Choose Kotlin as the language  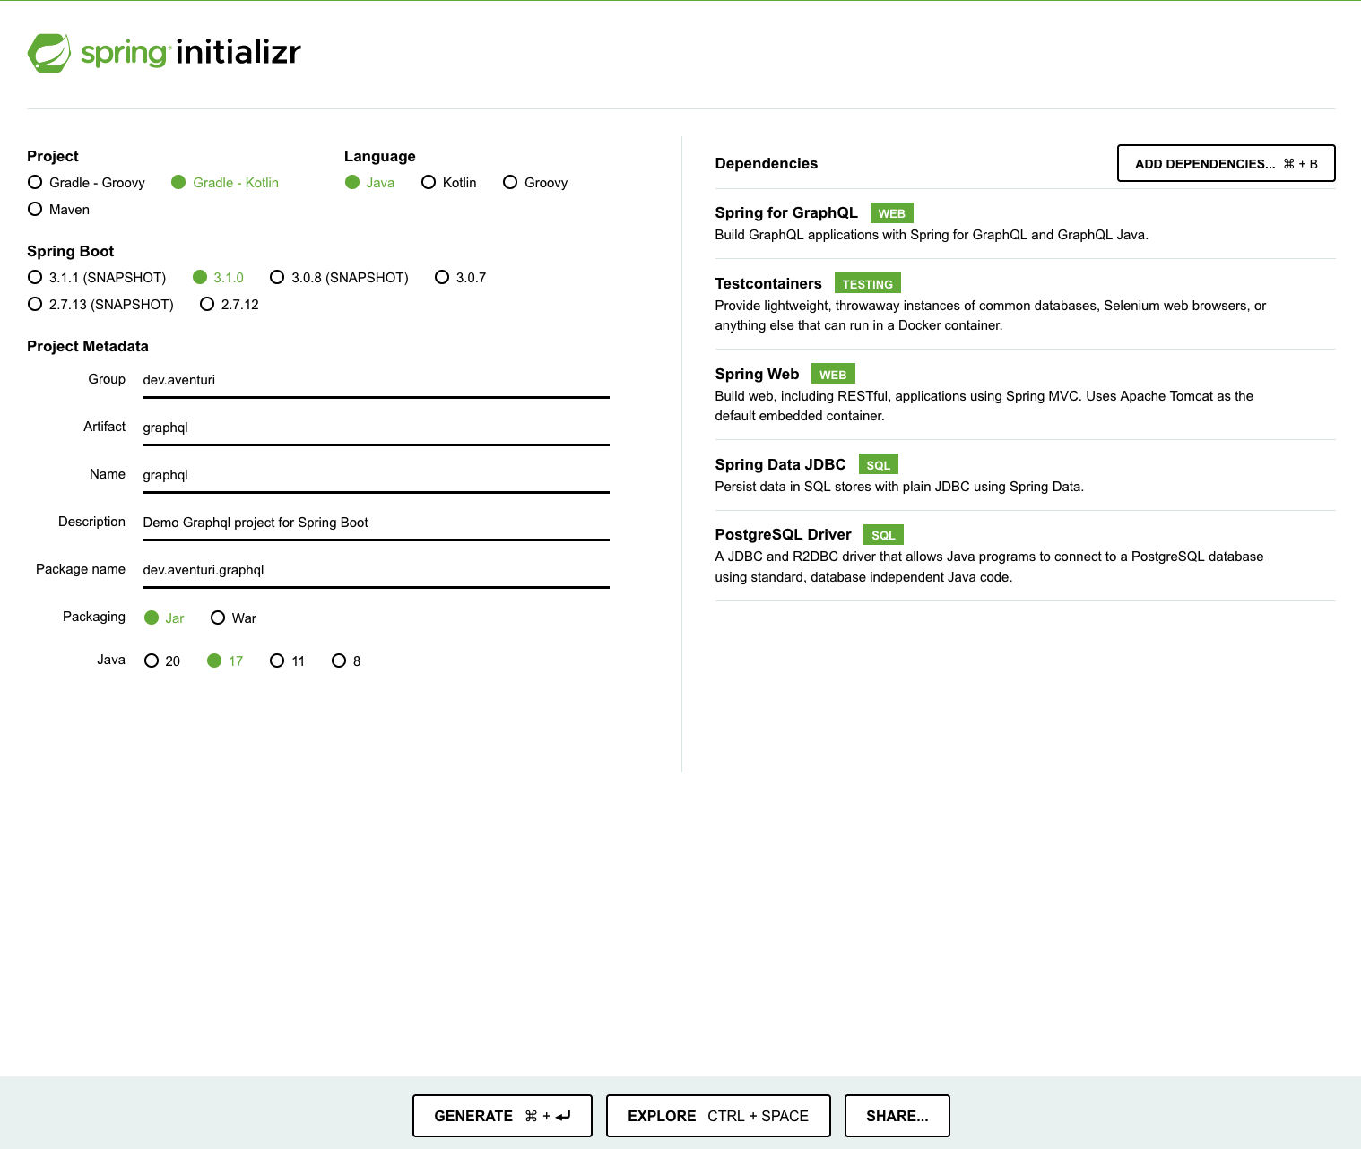coord(448,182)
